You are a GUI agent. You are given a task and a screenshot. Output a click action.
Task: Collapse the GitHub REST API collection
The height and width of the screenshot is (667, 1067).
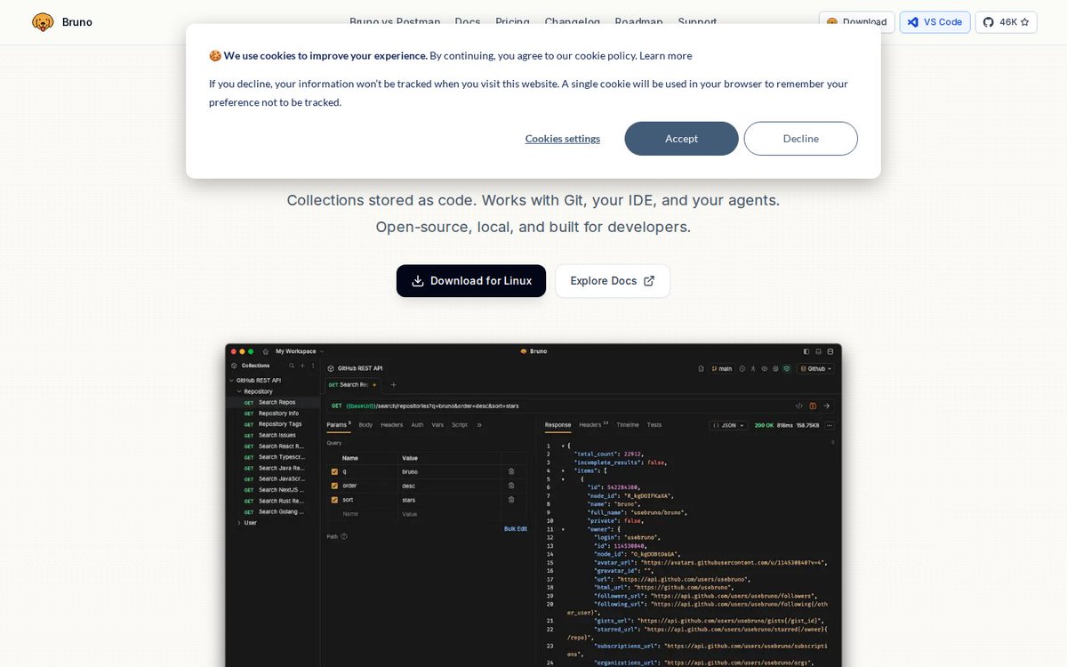(231, 381)
